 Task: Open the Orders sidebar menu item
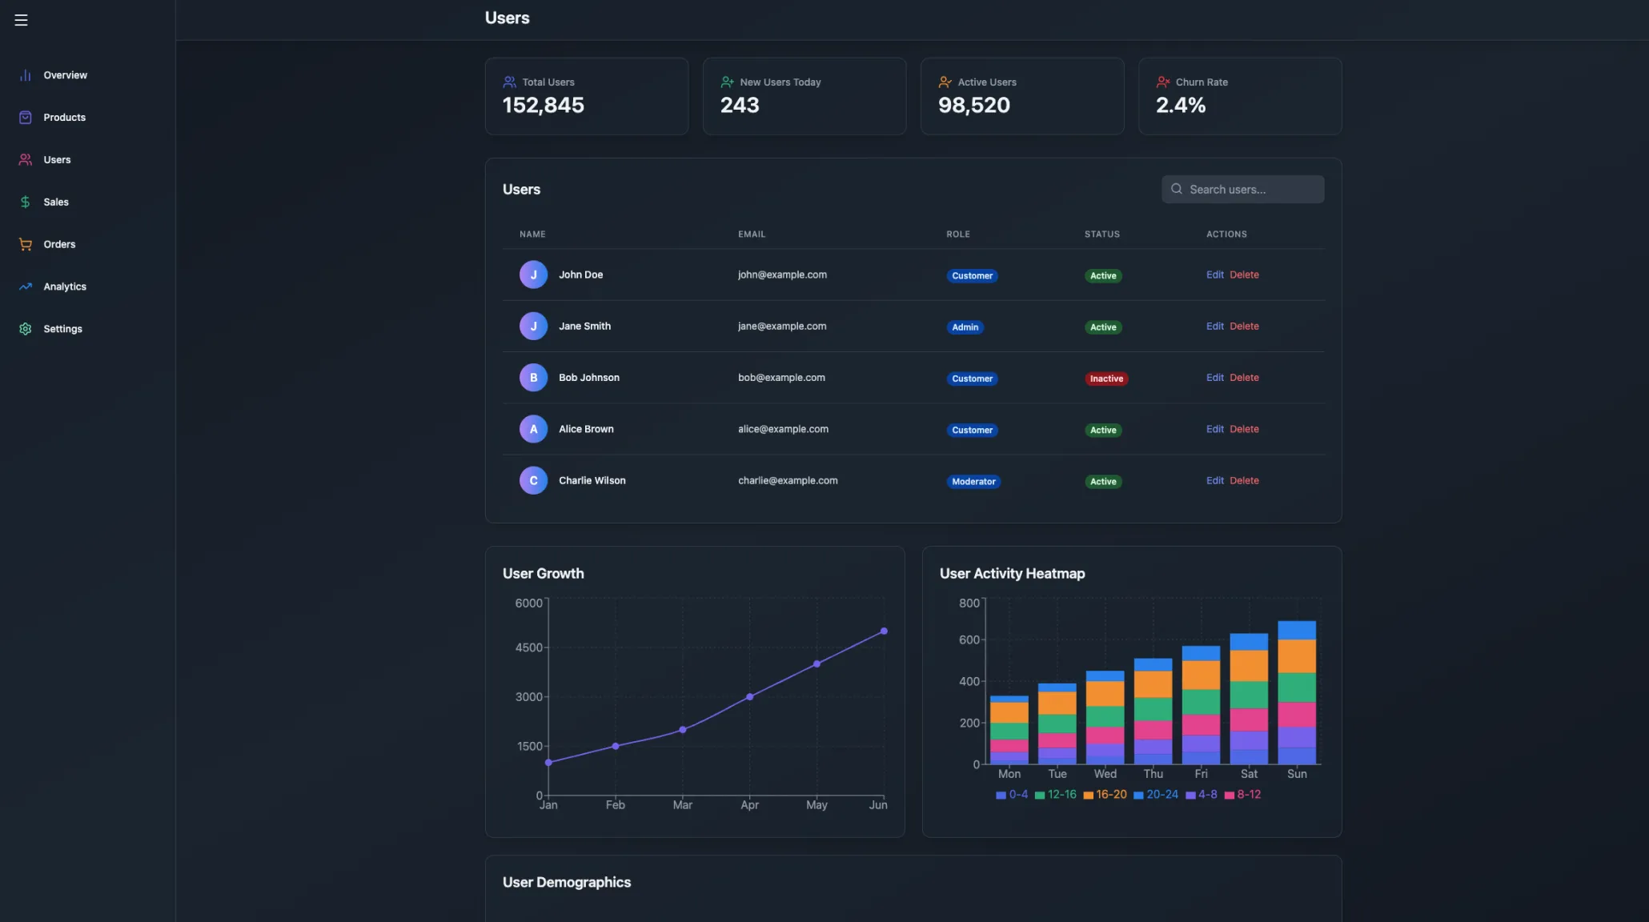[x=59, y=245]
